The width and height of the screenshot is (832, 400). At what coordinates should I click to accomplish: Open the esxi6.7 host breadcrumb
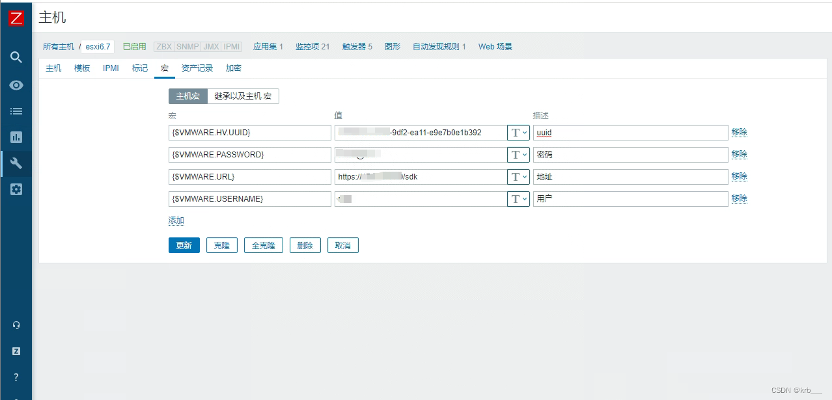click(x=98, y=47)
